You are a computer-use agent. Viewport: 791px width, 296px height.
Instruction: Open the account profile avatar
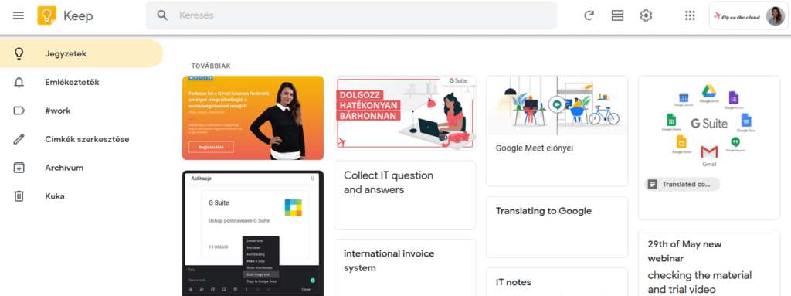pyautogui.click(x=776, y=15)
